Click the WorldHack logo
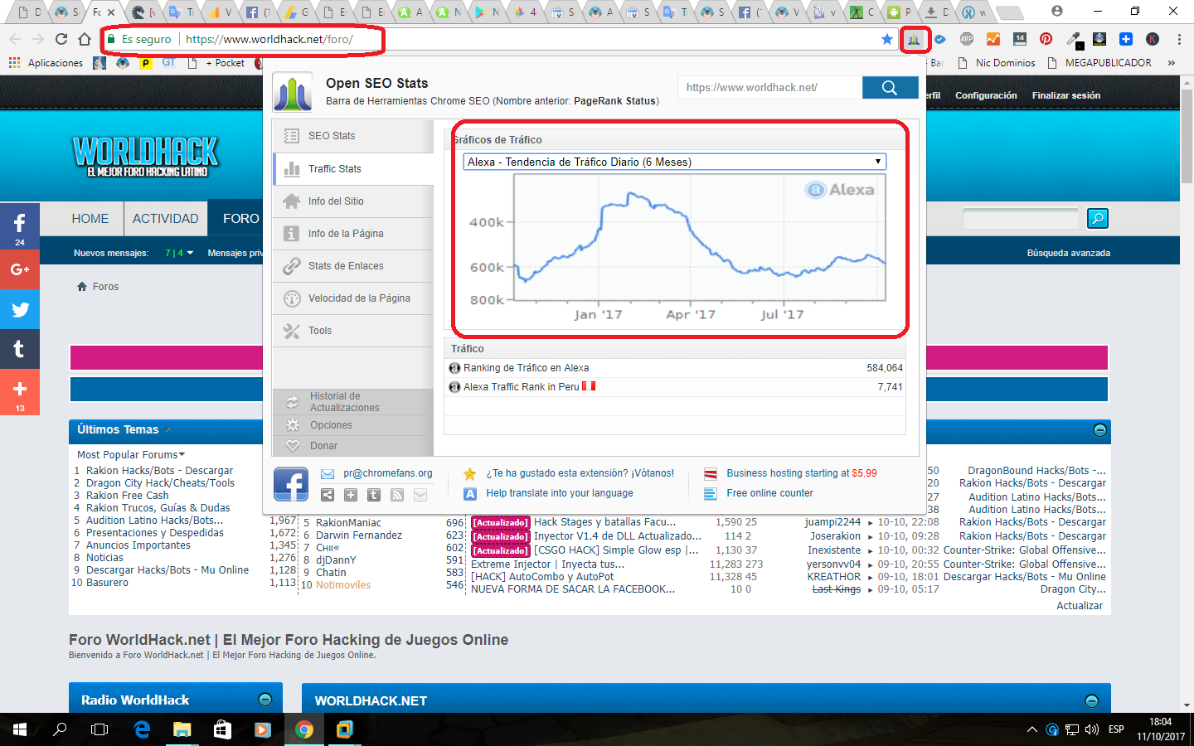The width and height of the screenshot is (1194, 746). click(x=146, y=157)
